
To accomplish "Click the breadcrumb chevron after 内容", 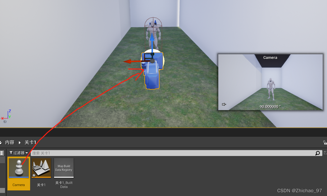I will tap(20, 142).
